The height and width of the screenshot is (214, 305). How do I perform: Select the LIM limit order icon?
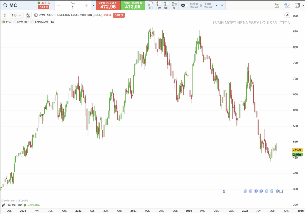(159, 5)
